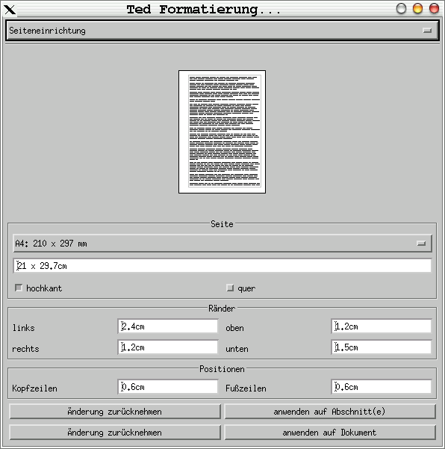445x449 pixels.
Task: Click the A4 dropdown indicator handle
Action: pyautogui.click(x=420, y=244)
